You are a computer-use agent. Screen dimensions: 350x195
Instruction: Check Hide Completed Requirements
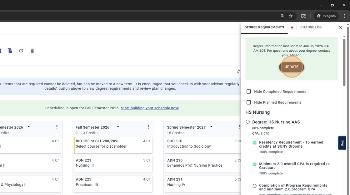click(249, 91)
